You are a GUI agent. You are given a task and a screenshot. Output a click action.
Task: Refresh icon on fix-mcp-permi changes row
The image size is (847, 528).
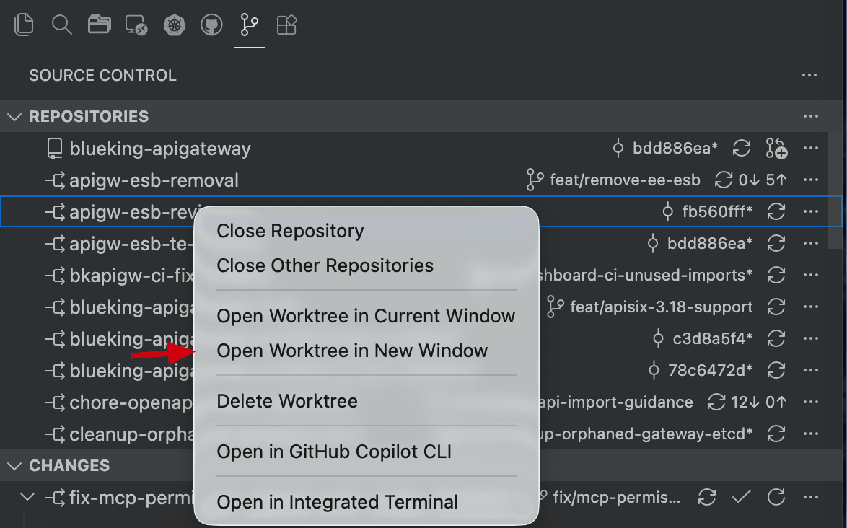click(x=776, y=497)
